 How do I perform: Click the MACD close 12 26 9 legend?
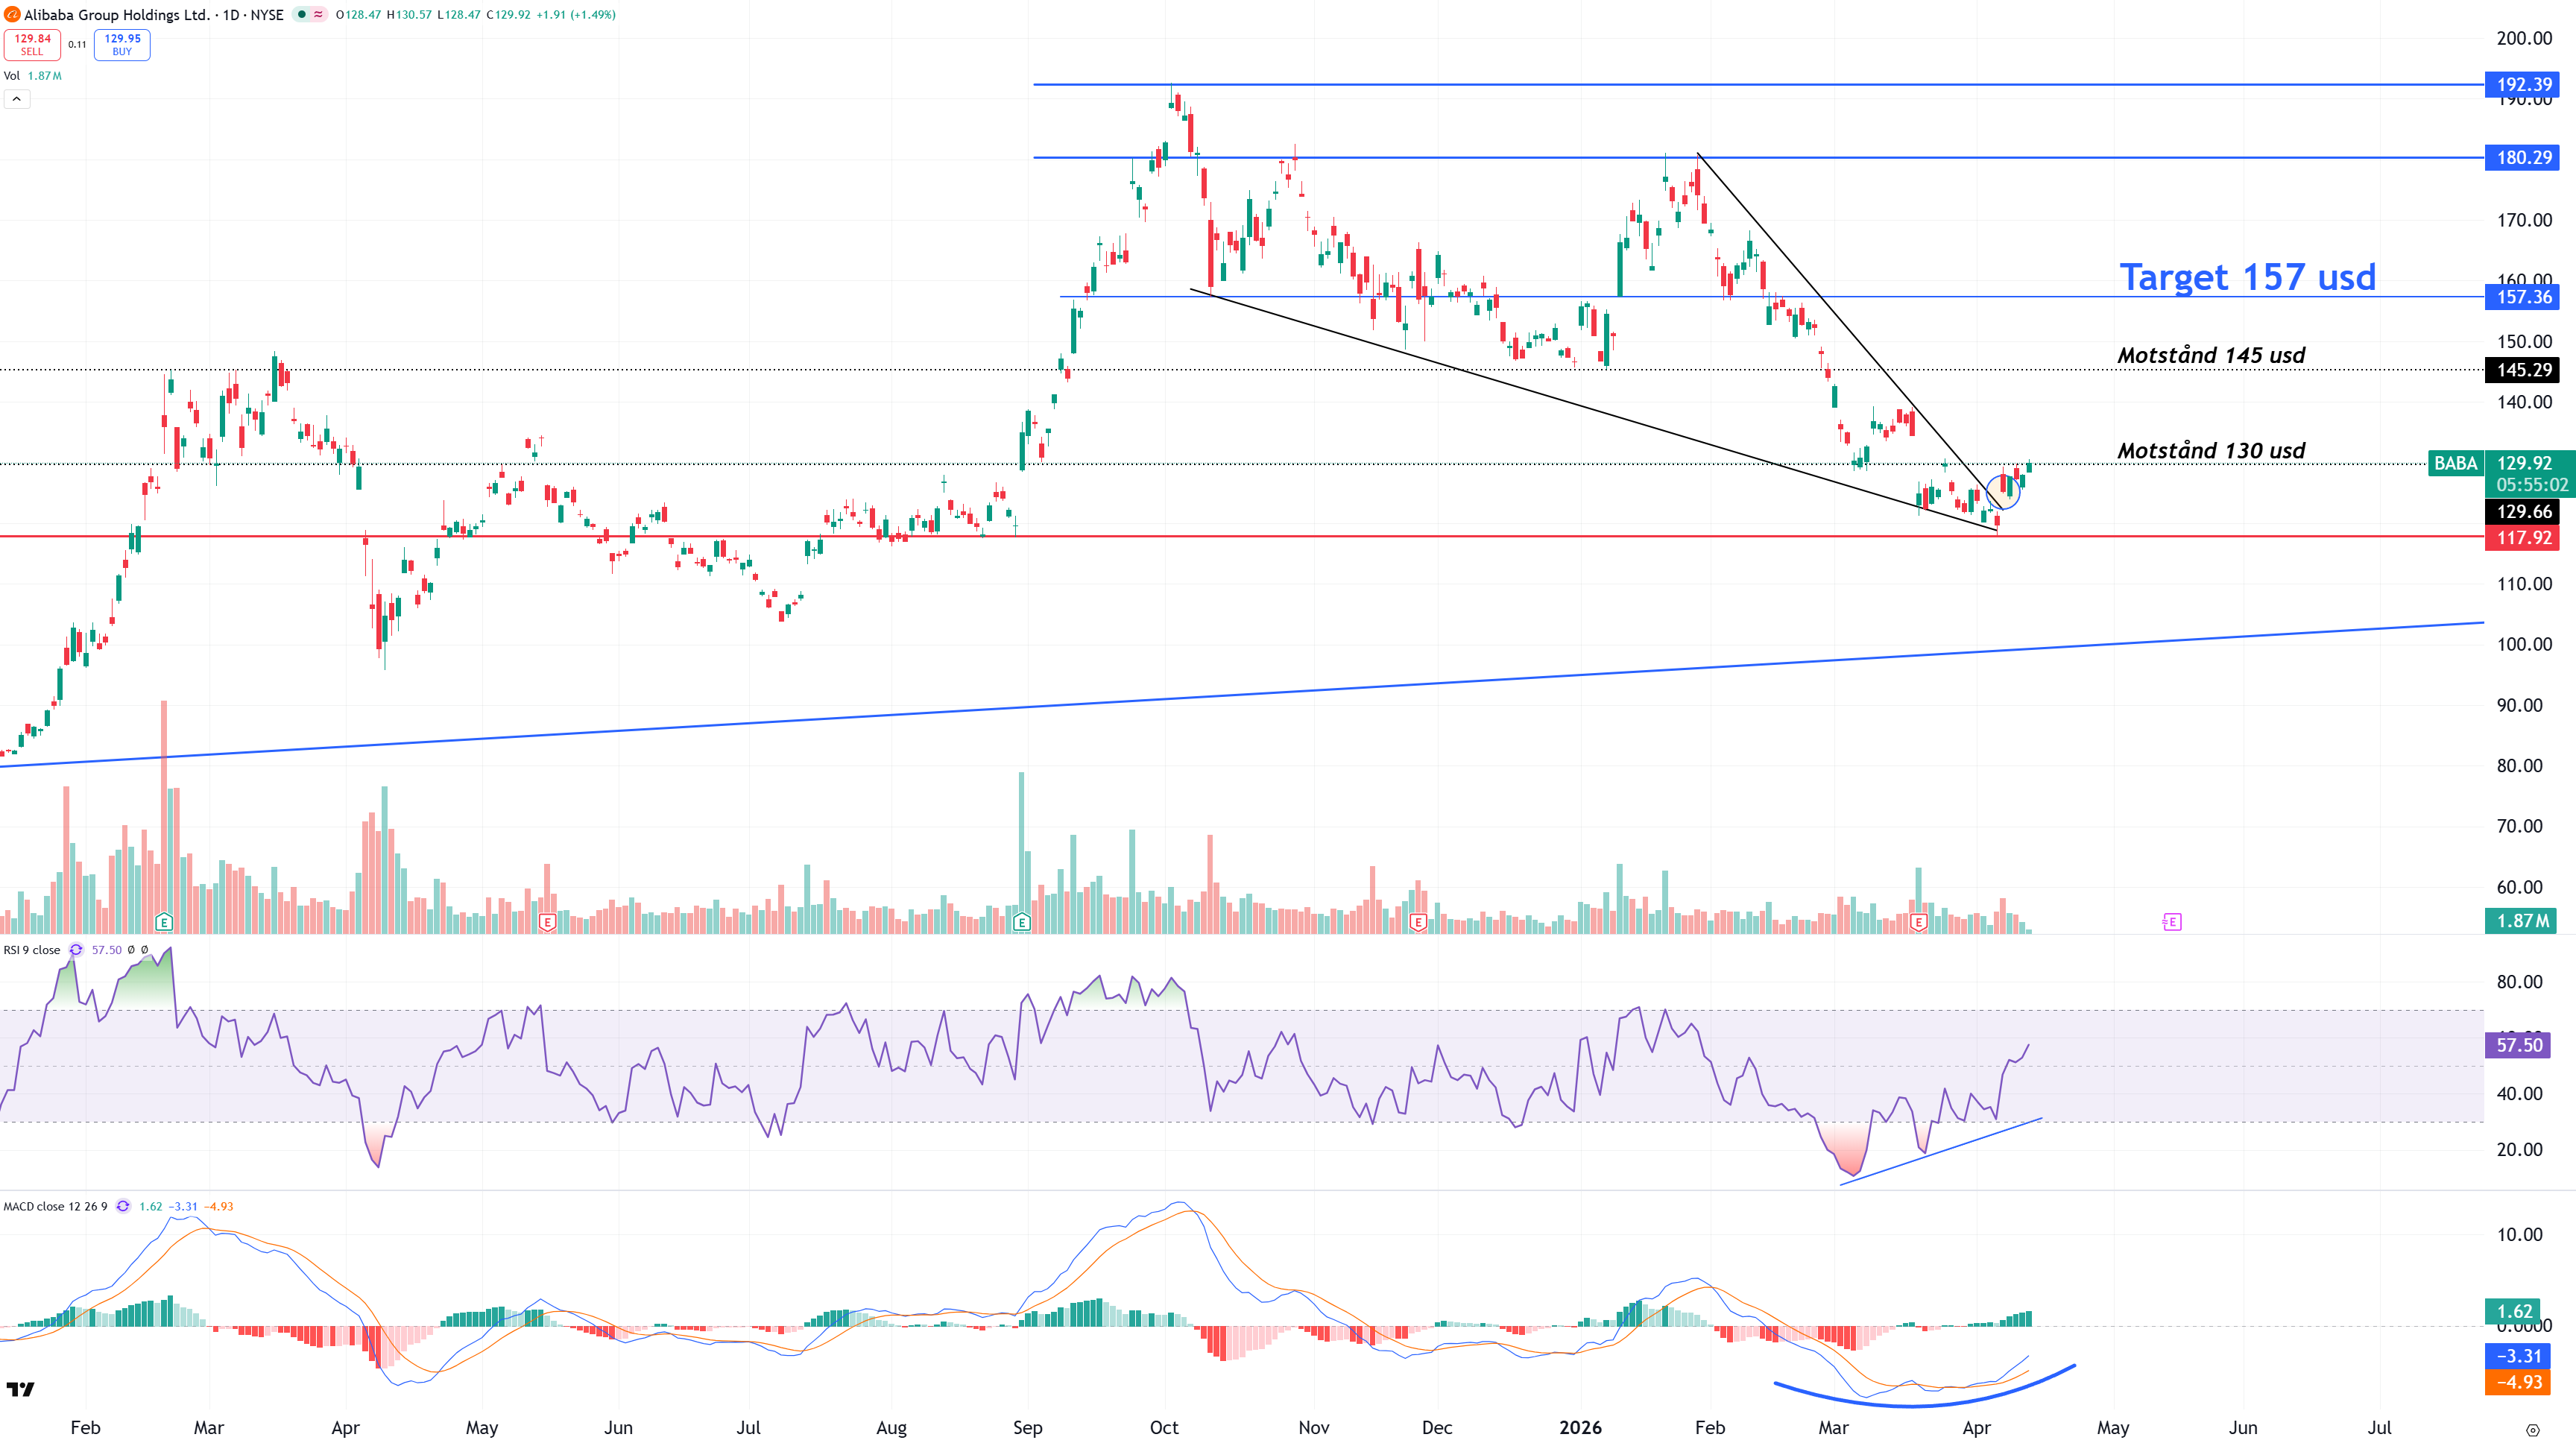55,1206
